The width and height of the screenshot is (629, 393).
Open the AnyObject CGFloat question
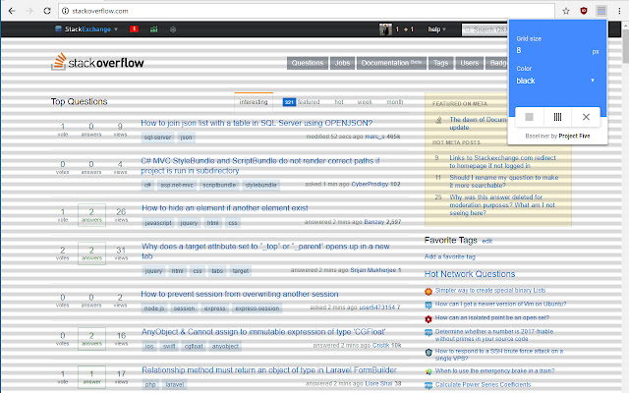pos(263,332)
